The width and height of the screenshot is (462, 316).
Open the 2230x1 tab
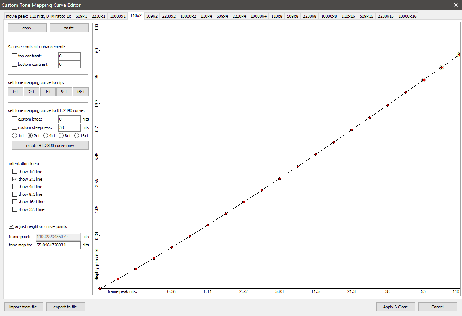point(98,16)
